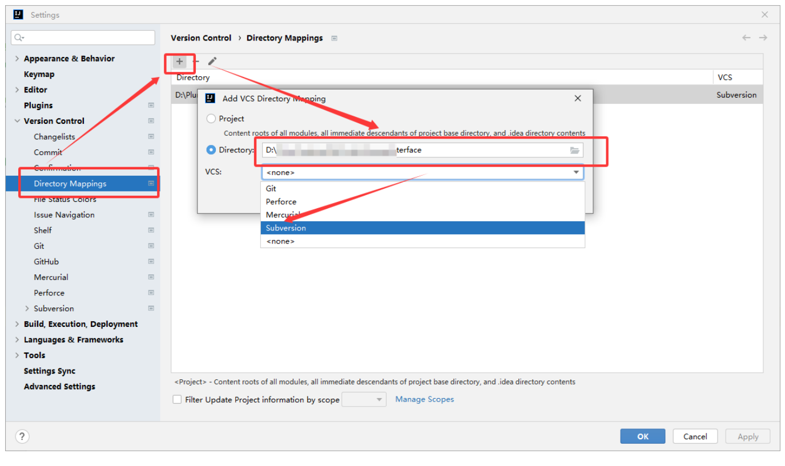Screen dimensions: 785x466
Task: Click the Cancel button
Action: point(695,436)
